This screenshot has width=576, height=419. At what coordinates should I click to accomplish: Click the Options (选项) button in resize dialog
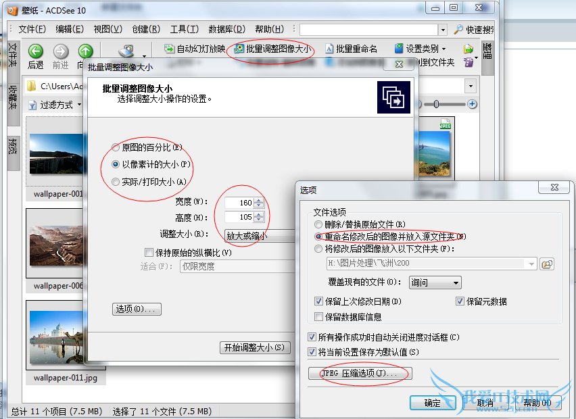click(137, 309)
